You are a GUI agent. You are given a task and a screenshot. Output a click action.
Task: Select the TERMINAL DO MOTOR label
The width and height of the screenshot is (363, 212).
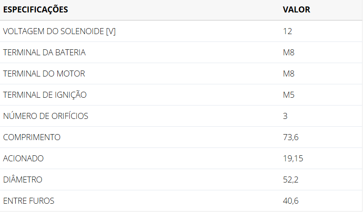pyautogui.click(x=44, y=74)
